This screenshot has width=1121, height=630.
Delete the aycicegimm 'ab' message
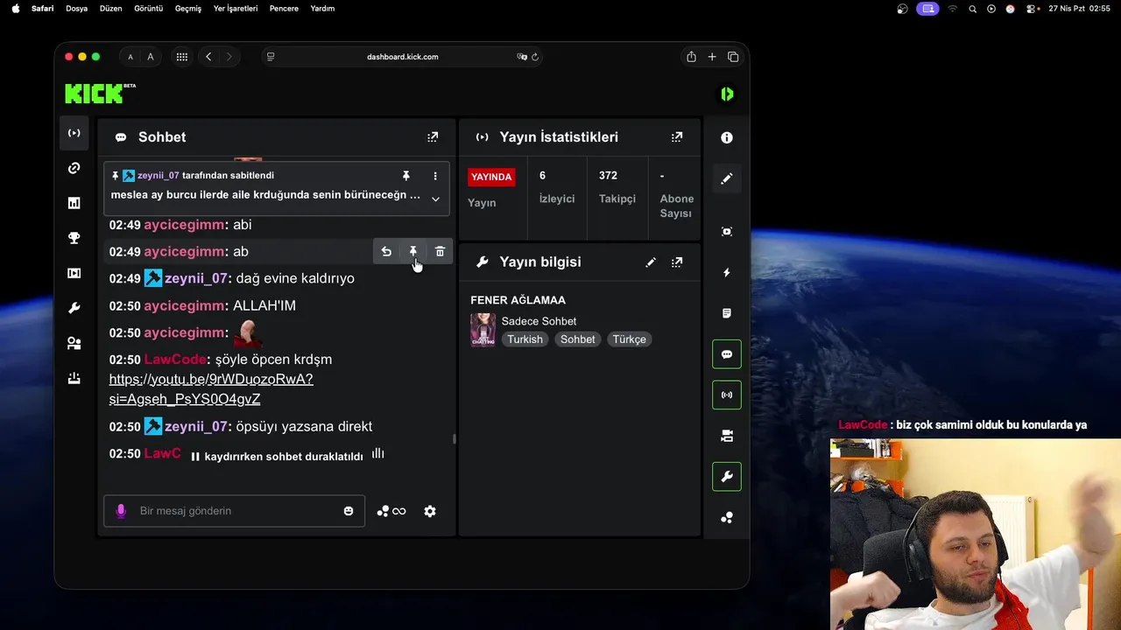(441, 252)
